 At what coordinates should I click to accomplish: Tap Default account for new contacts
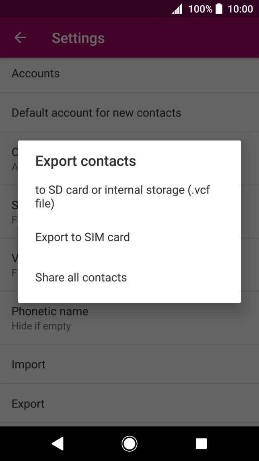(97, 112)
